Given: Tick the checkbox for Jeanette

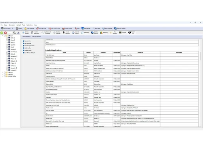Looking at the screenshot, I should point(7,68).
